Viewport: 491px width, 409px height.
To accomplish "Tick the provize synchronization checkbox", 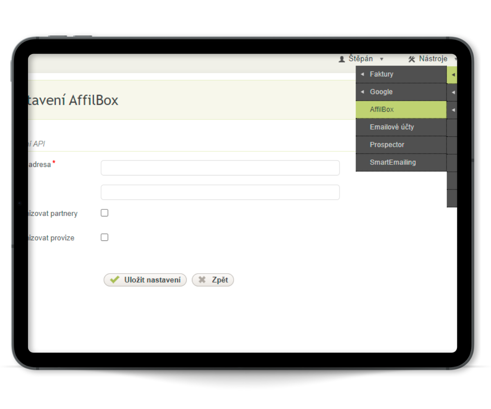I will [105, 238].
